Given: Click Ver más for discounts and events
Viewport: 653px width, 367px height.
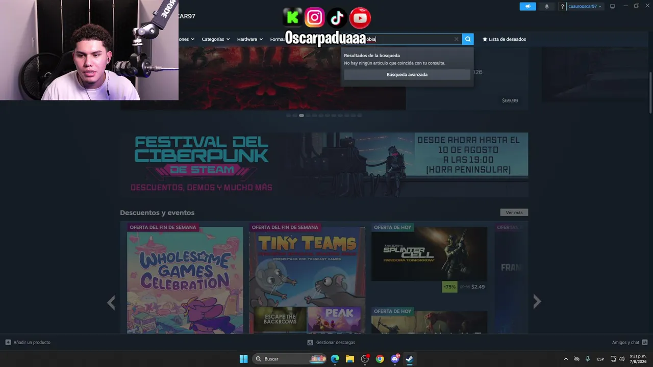Looking at the screenshot, I should [514, 213].
